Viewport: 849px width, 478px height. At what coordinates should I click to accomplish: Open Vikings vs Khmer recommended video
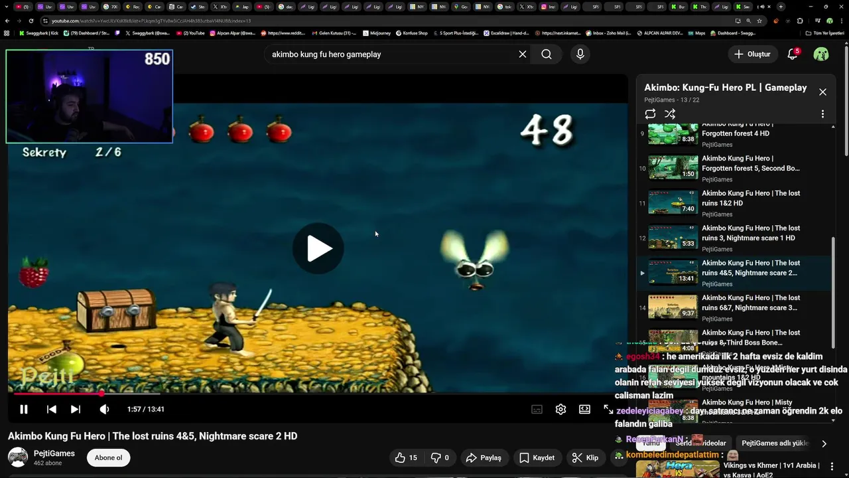click(x=733, y=469)
